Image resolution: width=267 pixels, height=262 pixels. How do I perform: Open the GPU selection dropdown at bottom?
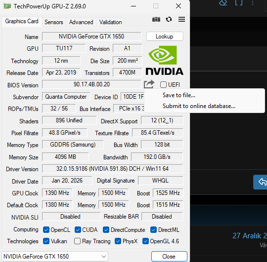(55, 256)
